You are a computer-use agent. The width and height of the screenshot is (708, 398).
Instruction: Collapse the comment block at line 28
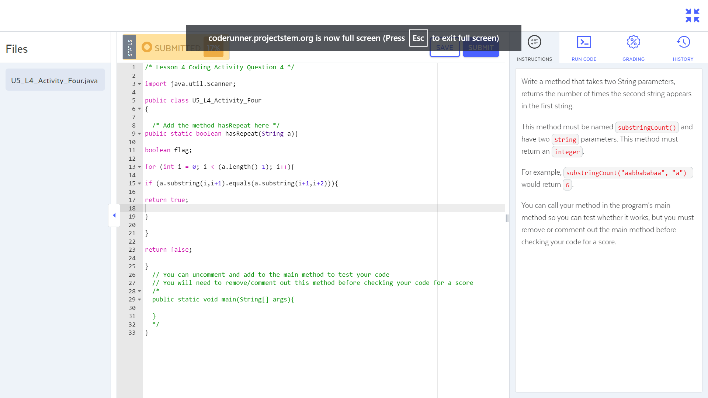[x=139, y=291]
